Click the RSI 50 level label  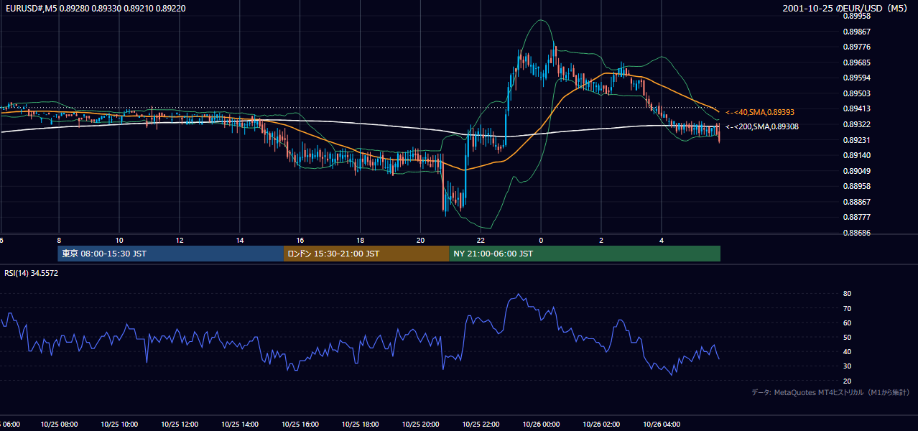pos(848,337)
